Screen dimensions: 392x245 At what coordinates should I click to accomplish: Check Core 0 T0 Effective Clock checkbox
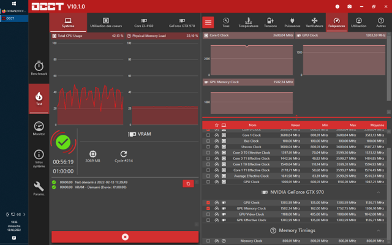pyautogui.click(x=208, y=153)
